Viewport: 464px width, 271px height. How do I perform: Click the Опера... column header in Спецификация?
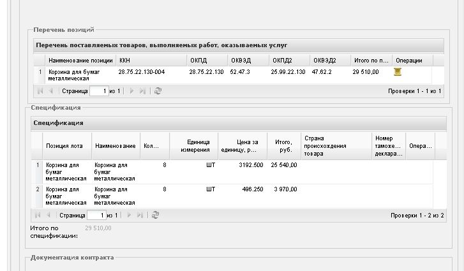coord(420,146)
